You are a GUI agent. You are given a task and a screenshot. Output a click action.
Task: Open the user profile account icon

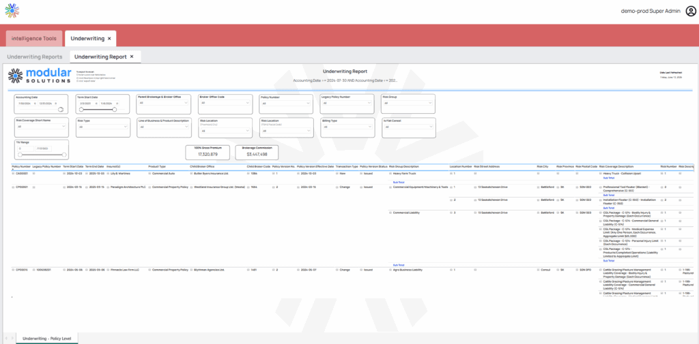690,11
